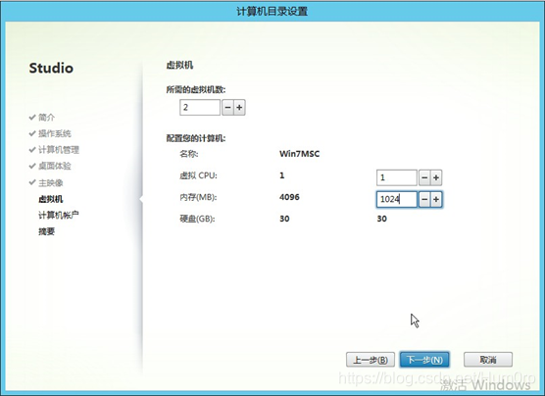This screenshot has width=545, height=396.
Task: Click the 名称 label
Action: coord(189,154)
